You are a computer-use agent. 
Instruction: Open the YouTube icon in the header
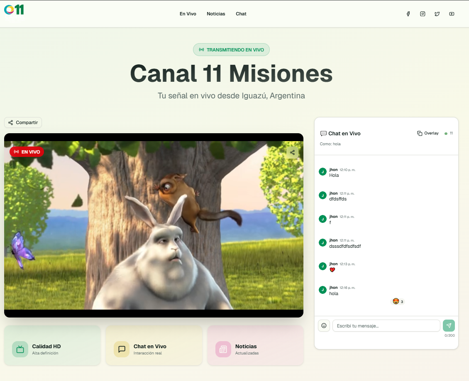452,14
